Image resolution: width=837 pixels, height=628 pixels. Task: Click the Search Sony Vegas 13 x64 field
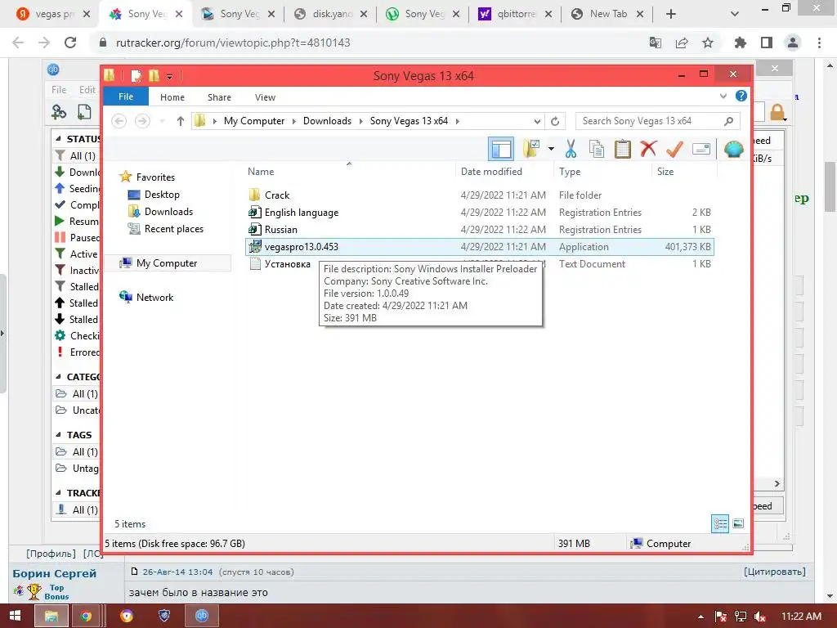point(658,121)
